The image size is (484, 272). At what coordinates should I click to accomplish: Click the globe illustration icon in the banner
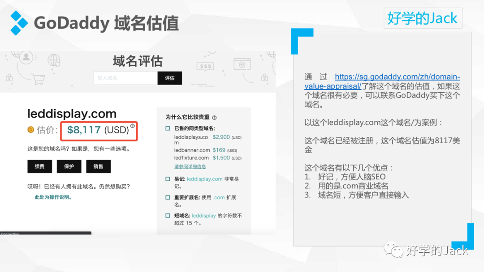tap(54, 60)
